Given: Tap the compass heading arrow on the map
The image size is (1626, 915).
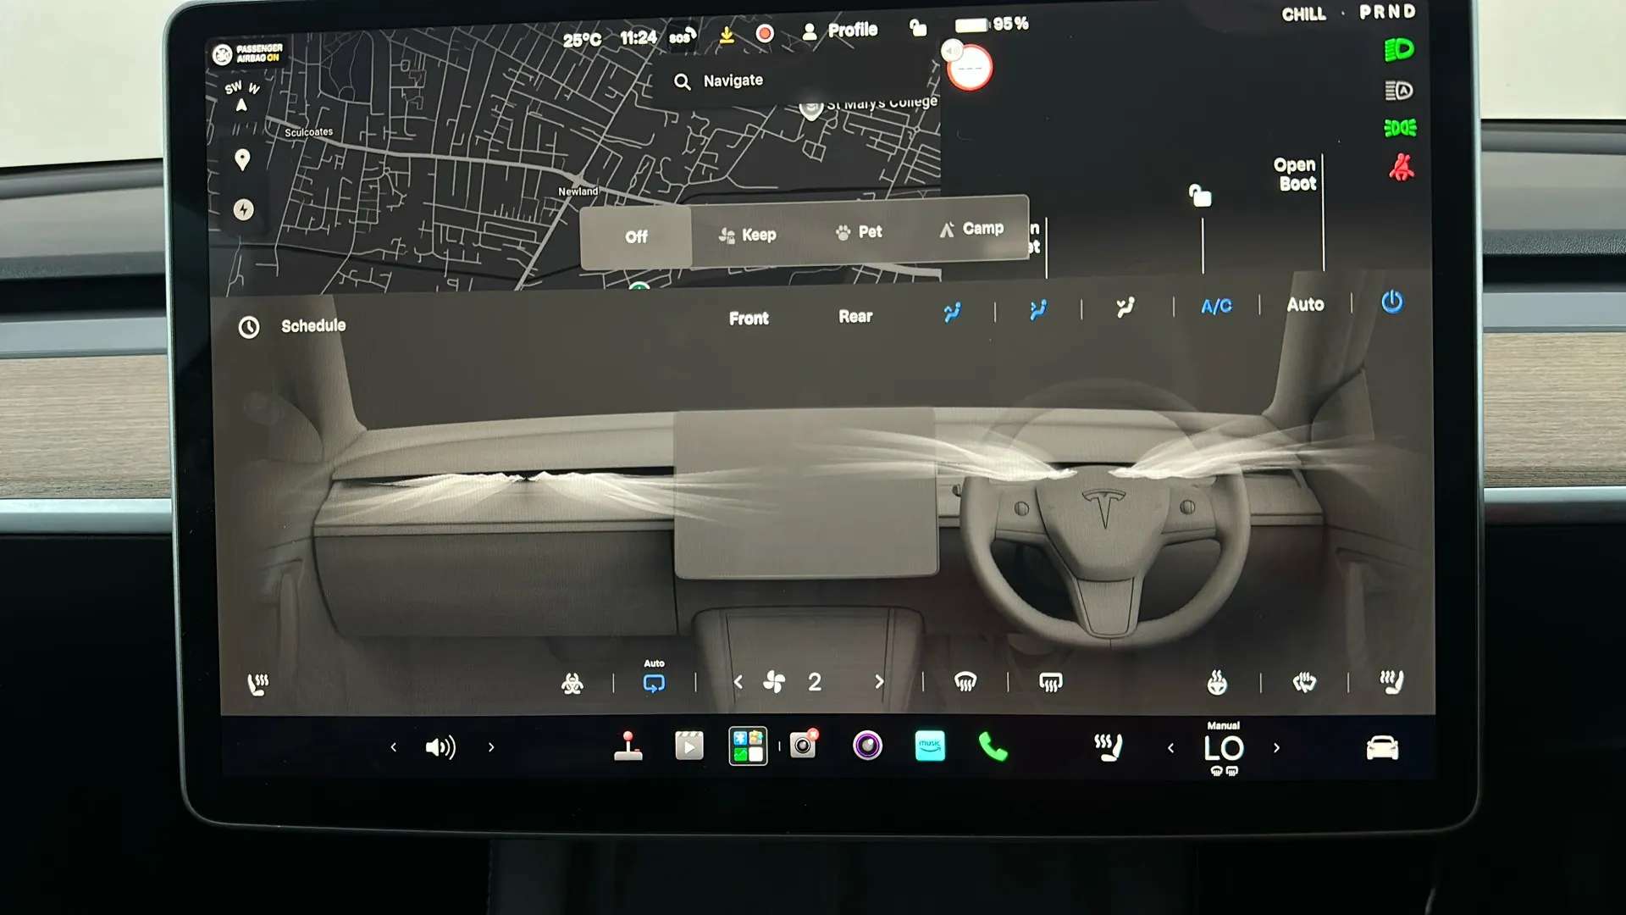Looking at the screenshot, I should tap(241, 105).
